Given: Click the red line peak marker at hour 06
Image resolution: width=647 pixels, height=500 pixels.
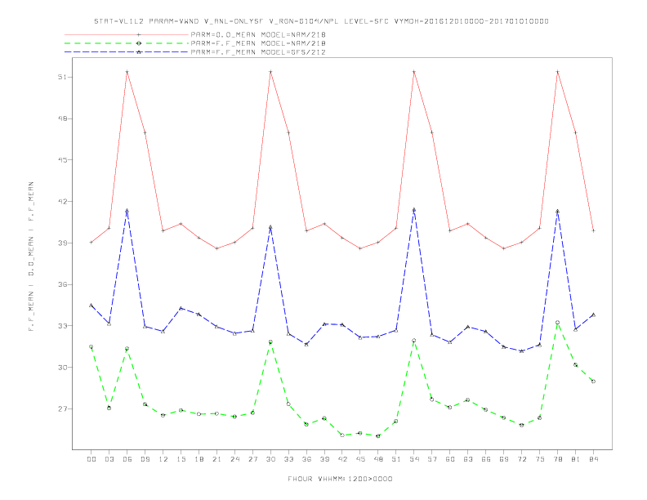Looking at the screenshot, I should (x=127, y=72).
